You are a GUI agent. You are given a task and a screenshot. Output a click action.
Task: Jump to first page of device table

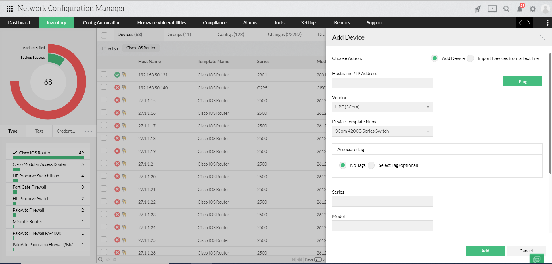[294, 259]
